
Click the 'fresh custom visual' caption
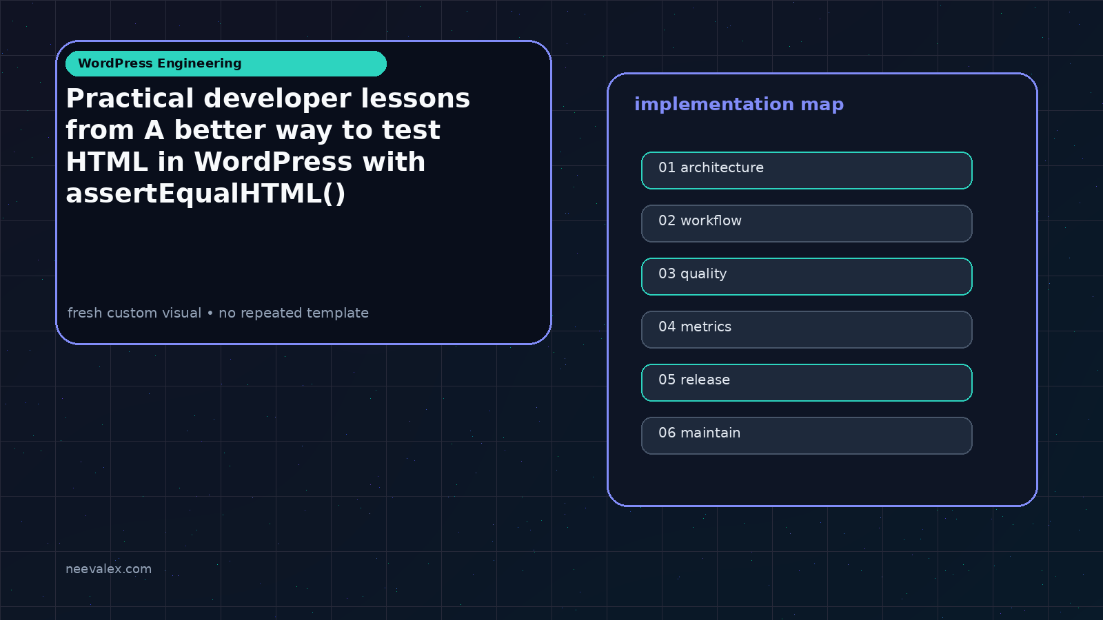(x=218, y=313)
